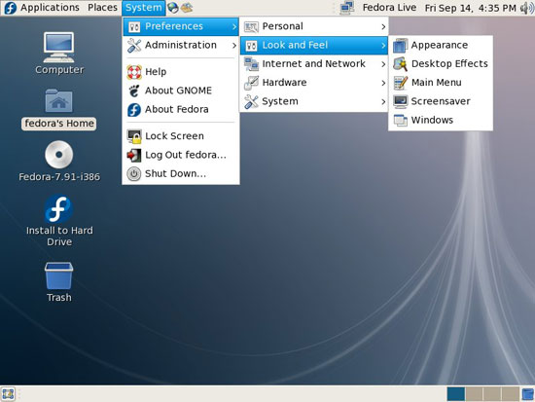The image size is (535, 402).
Task: Launch the web browser globe panel icon
Action: [173, 8]
